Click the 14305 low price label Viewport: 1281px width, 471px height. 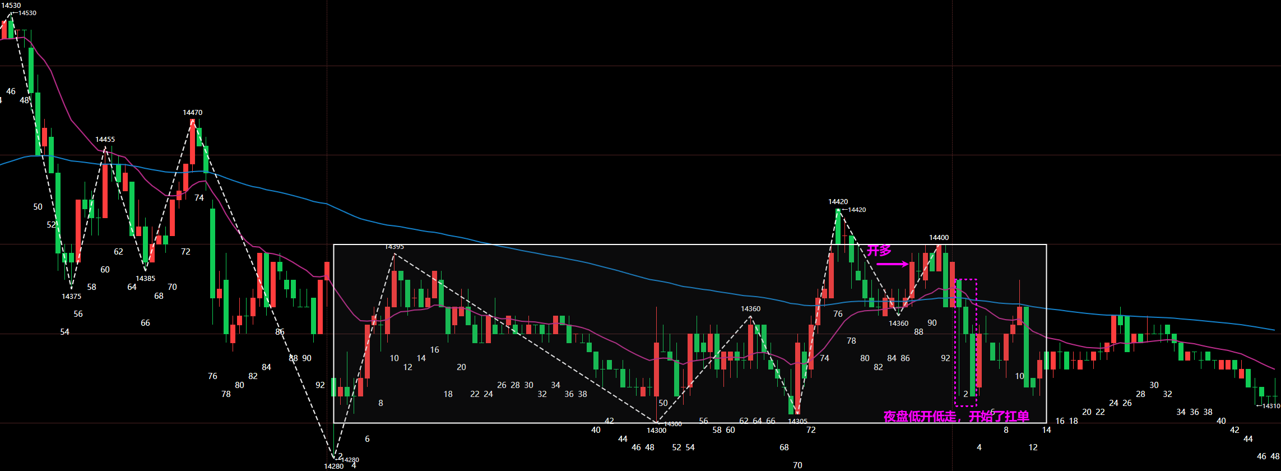pyautogui.click(x=797, y=422)
